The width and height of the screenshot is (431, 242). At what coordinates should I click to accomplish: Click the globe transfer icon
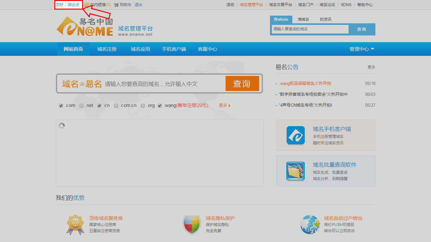point(310,224)
